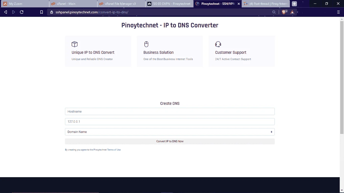
Task: Open the zoom control in address bar
Action: pyautogui.click(x=274, y=12)
